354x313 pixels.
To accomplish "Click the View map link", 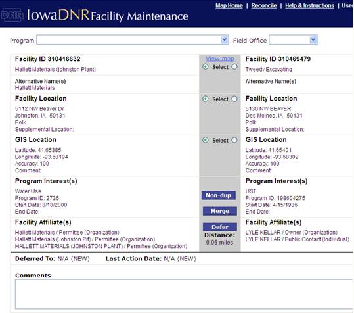I will pos(219,59).
